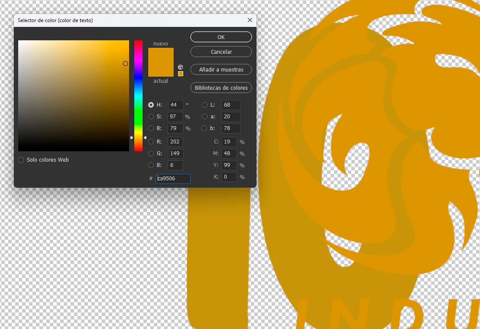Click the M magenta field showing 48
480x329 pixels.
coord(229,153)
